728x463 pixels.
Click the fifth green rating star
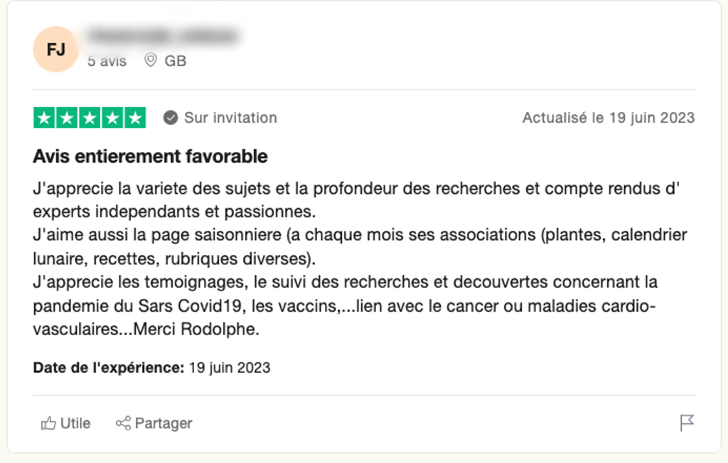pos(134,118)
